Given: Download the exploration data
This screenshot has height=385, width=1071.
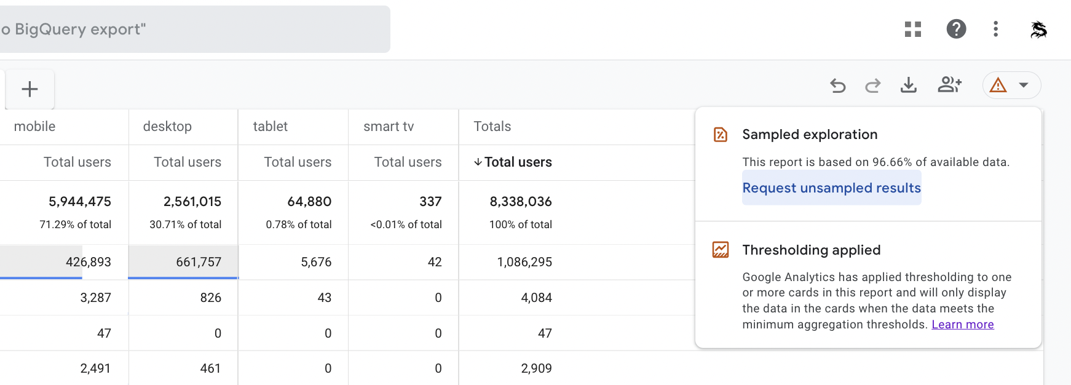Looking at the screenshot, I should point(909,85).
